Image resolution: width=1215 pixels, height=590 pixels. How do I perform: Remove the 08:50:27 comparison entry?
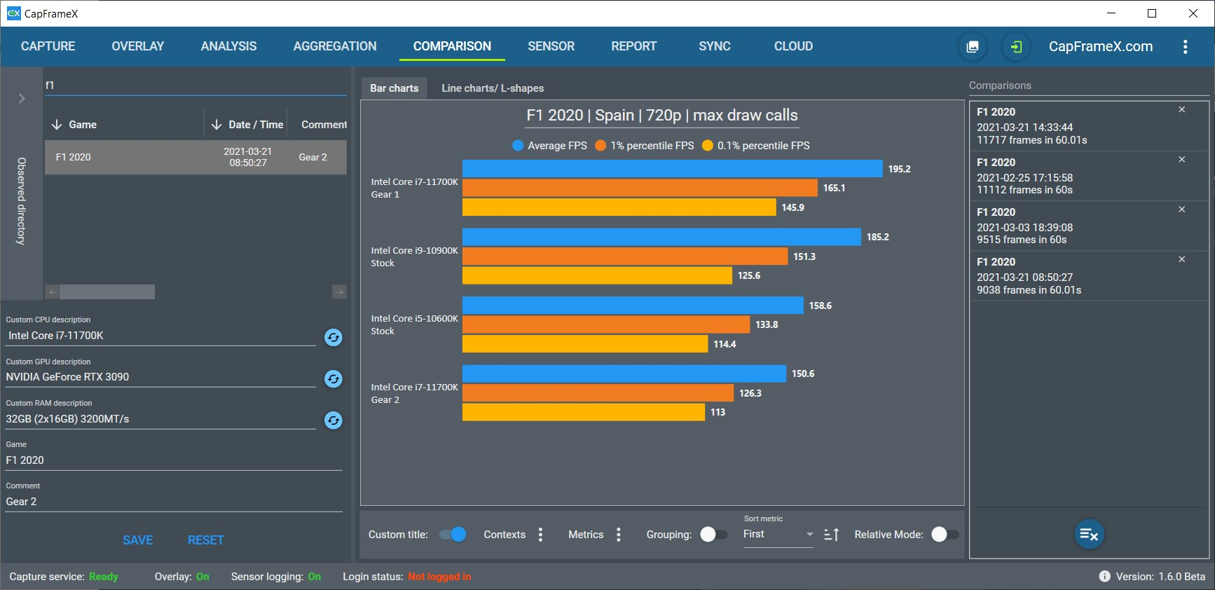pos(1182,259)
